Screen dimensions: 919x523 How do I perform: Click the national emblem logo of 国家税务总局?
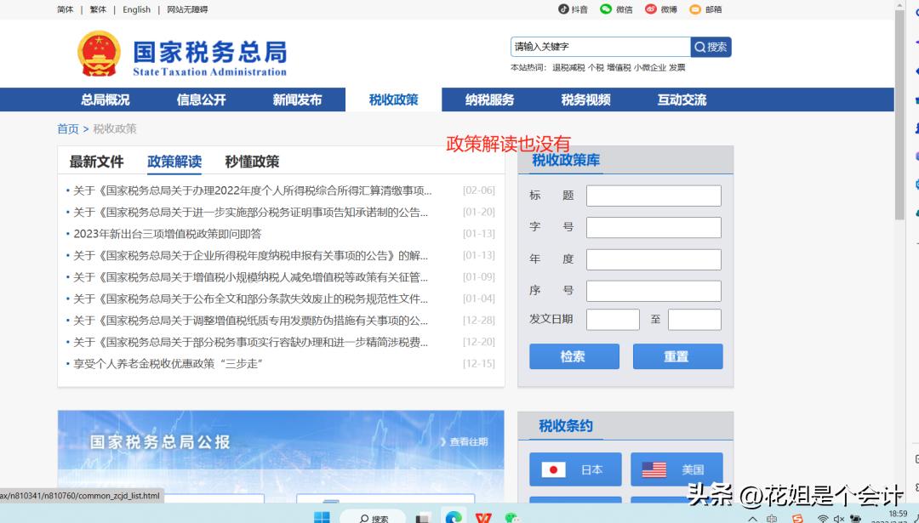pyautogui.click(x=100, y=51)
